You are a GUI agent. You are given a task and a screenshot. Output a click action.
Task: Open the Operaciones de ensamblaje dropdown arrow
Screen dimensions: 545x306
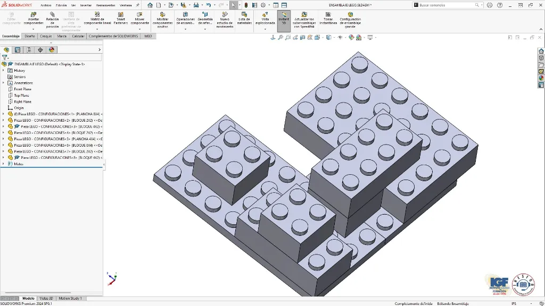(x=185, y=29)
